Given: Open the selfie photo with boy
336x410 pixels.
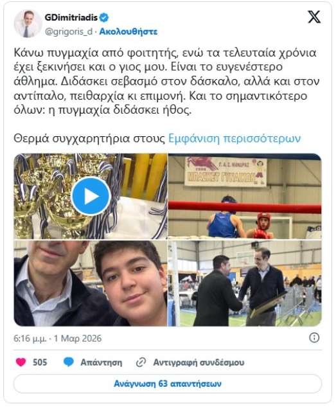Looking at the screenshot, I should [x=91, y=283].
